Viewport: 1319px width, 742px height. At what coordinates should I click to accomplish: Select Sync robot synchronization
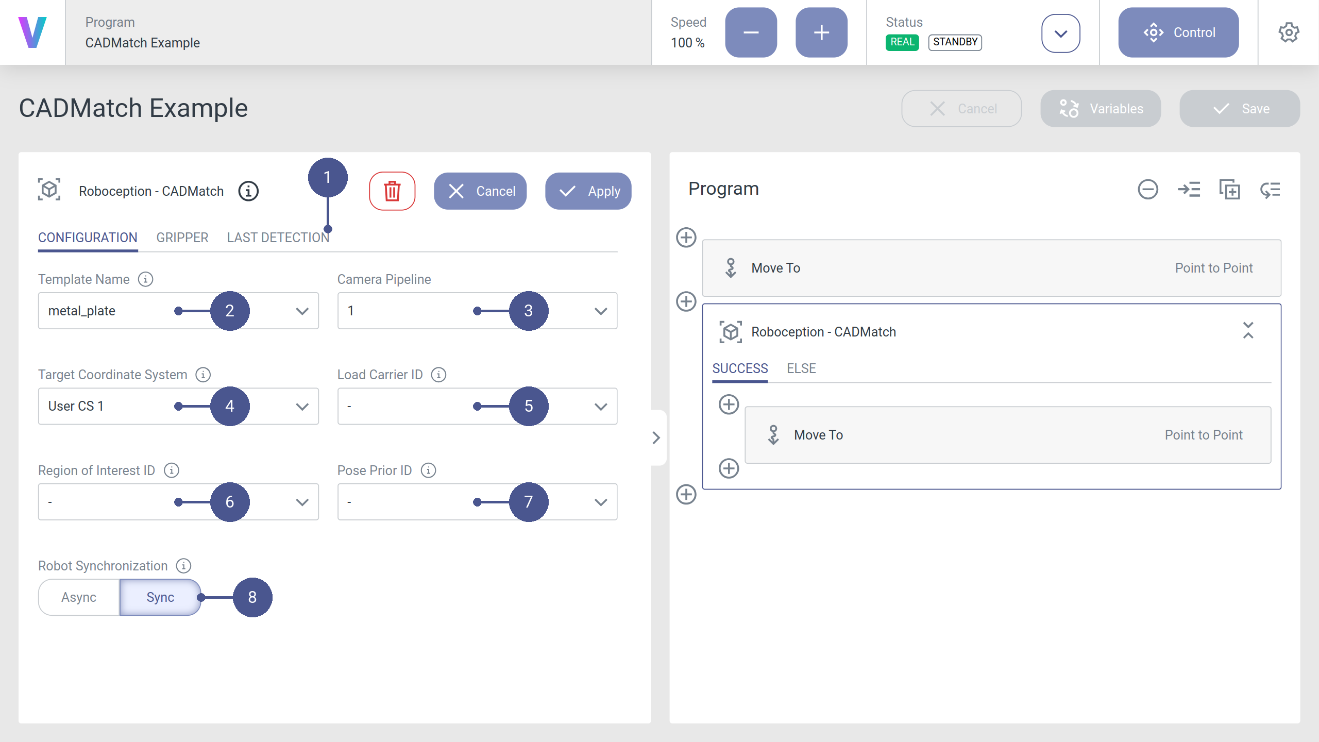click(x=160, y=597)
